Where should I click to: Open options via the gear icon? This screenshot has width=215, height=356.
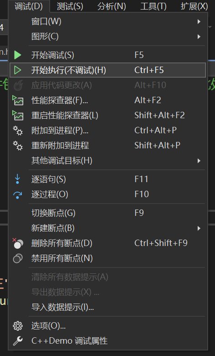[x=17, y=326]
